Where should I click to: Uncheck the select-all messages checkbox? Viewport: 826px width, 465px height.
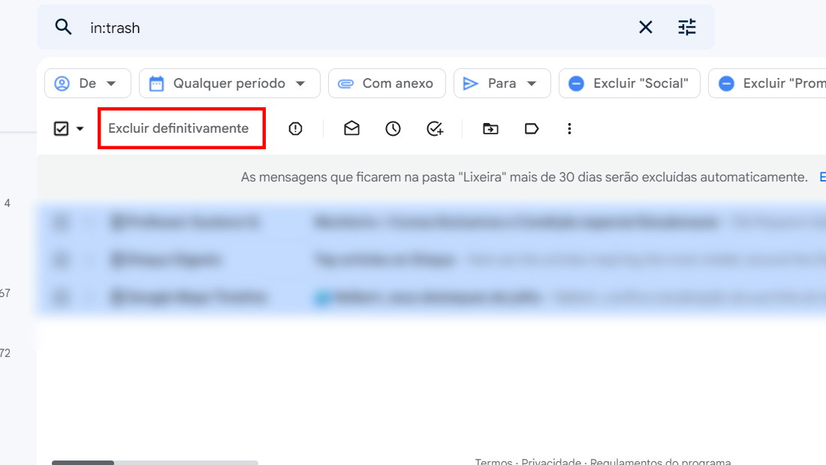[x=61, y=128]
